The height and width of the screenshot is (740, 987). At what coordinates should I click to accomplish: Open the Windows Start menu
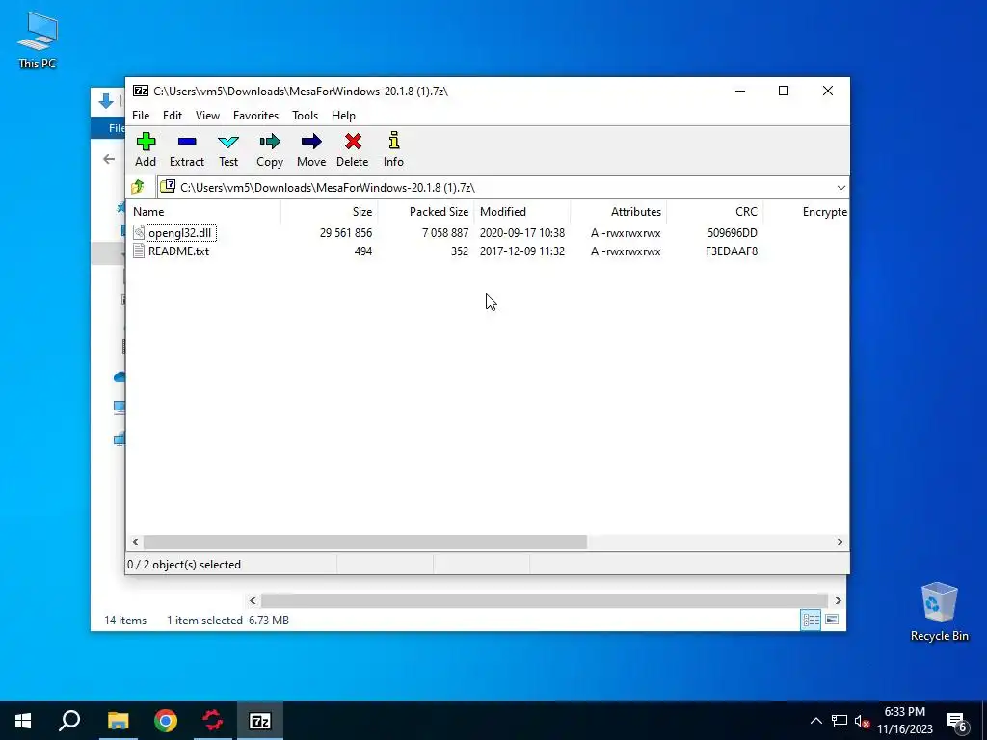(23, 721)
